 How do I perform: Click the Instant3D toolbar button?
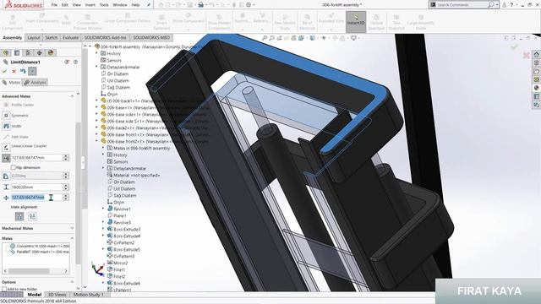click(x=356, y=21)
